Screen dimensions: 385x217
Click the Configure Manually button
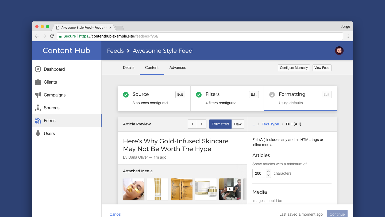click(294, 68)
